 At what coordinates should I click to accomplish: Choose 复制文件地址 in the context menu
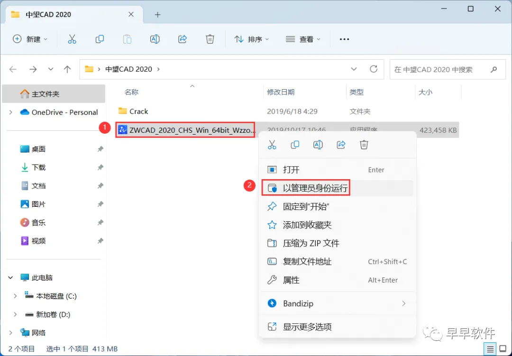[338, 262]
